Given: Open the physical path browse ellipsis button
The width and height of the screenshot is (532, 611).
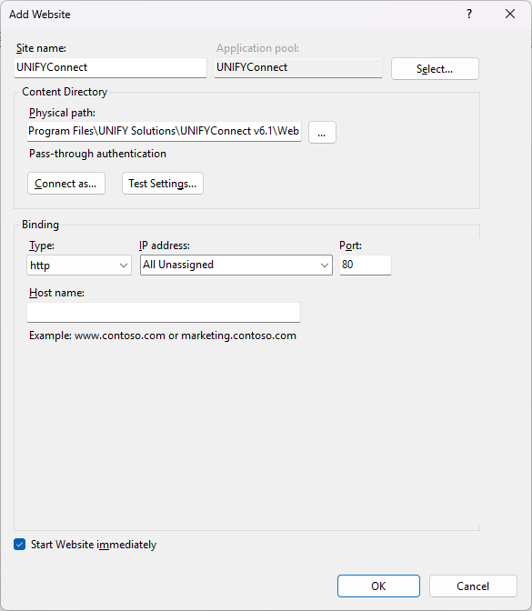Looking at the screenshot, I should pyautogui.click(x=322, y=133).
